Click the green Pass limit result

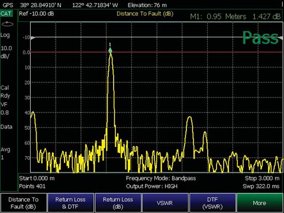[260, 37]
